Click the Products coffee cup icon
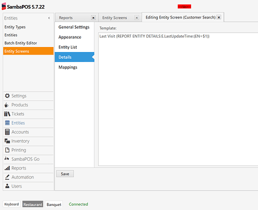Viewport: 258px width, 210px height. coord(6,105)
